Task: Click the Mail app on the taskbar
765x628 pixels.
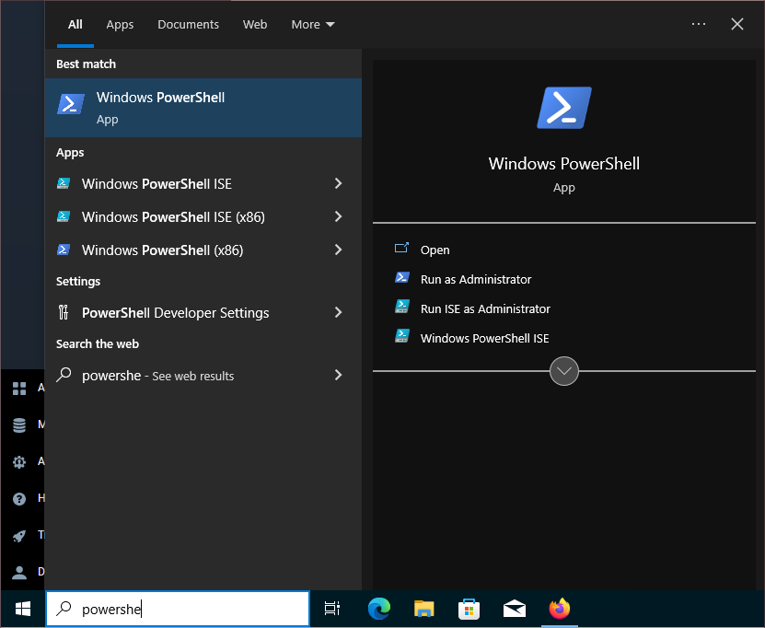Action: (x=514, y=609)
